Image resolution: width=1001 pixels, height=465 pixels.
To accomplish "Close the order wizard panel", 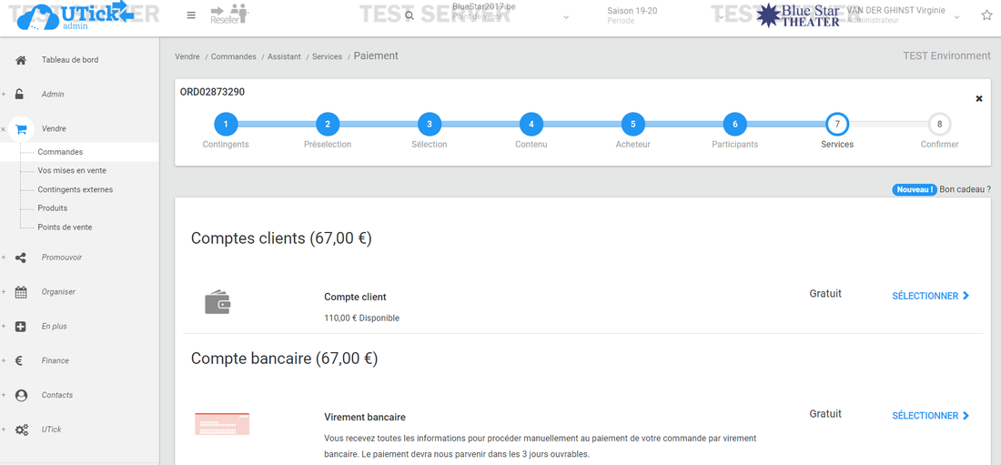I will click(x=979, y=98).
